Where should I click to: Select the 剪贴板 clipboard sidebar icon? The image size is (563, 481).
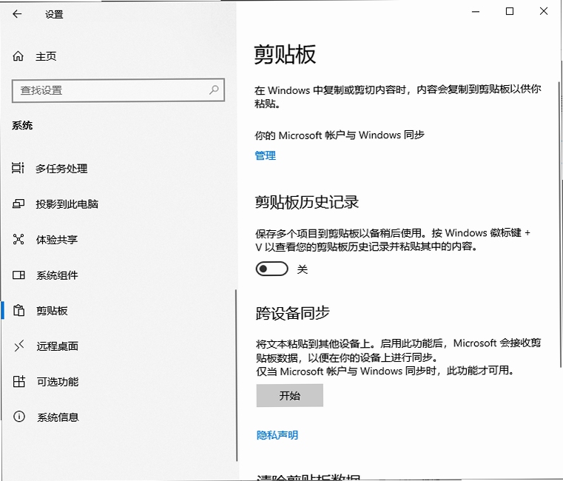pos(18,310)
